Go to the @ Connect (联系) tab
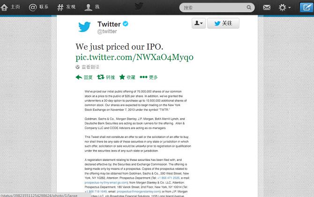Viewport: 314px width, 197px height. tap(38, 7)
